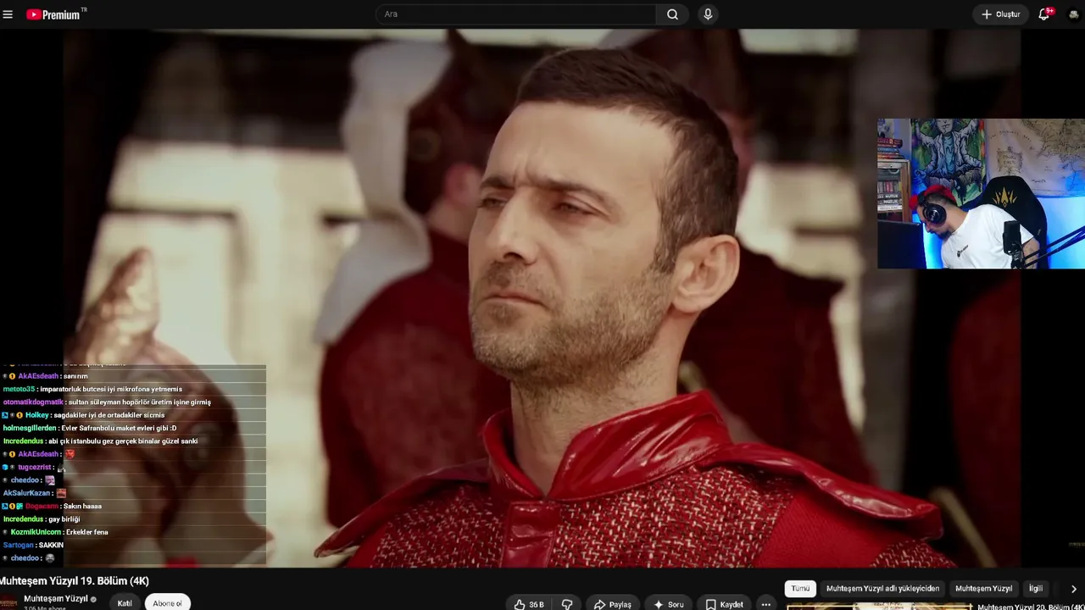The height and width of the screenshot is (610, 1085).
Task: Click chat username KozmikUnicorn
Action: point(36,532)
